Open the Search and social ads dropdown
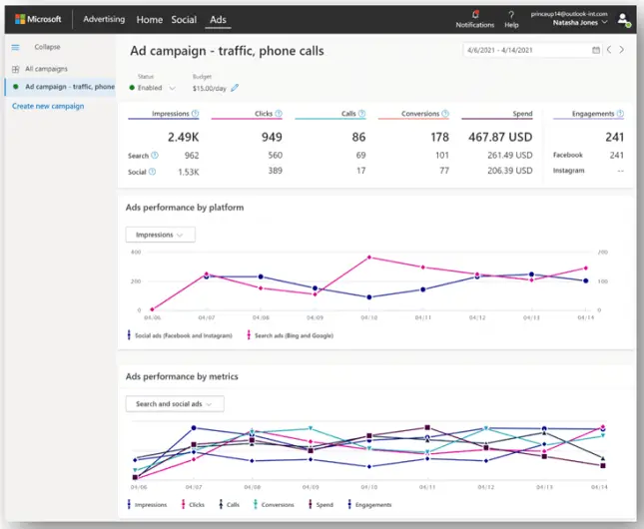Image resolution: width=644 pixels, height=529 pixels. coord(174,404)
